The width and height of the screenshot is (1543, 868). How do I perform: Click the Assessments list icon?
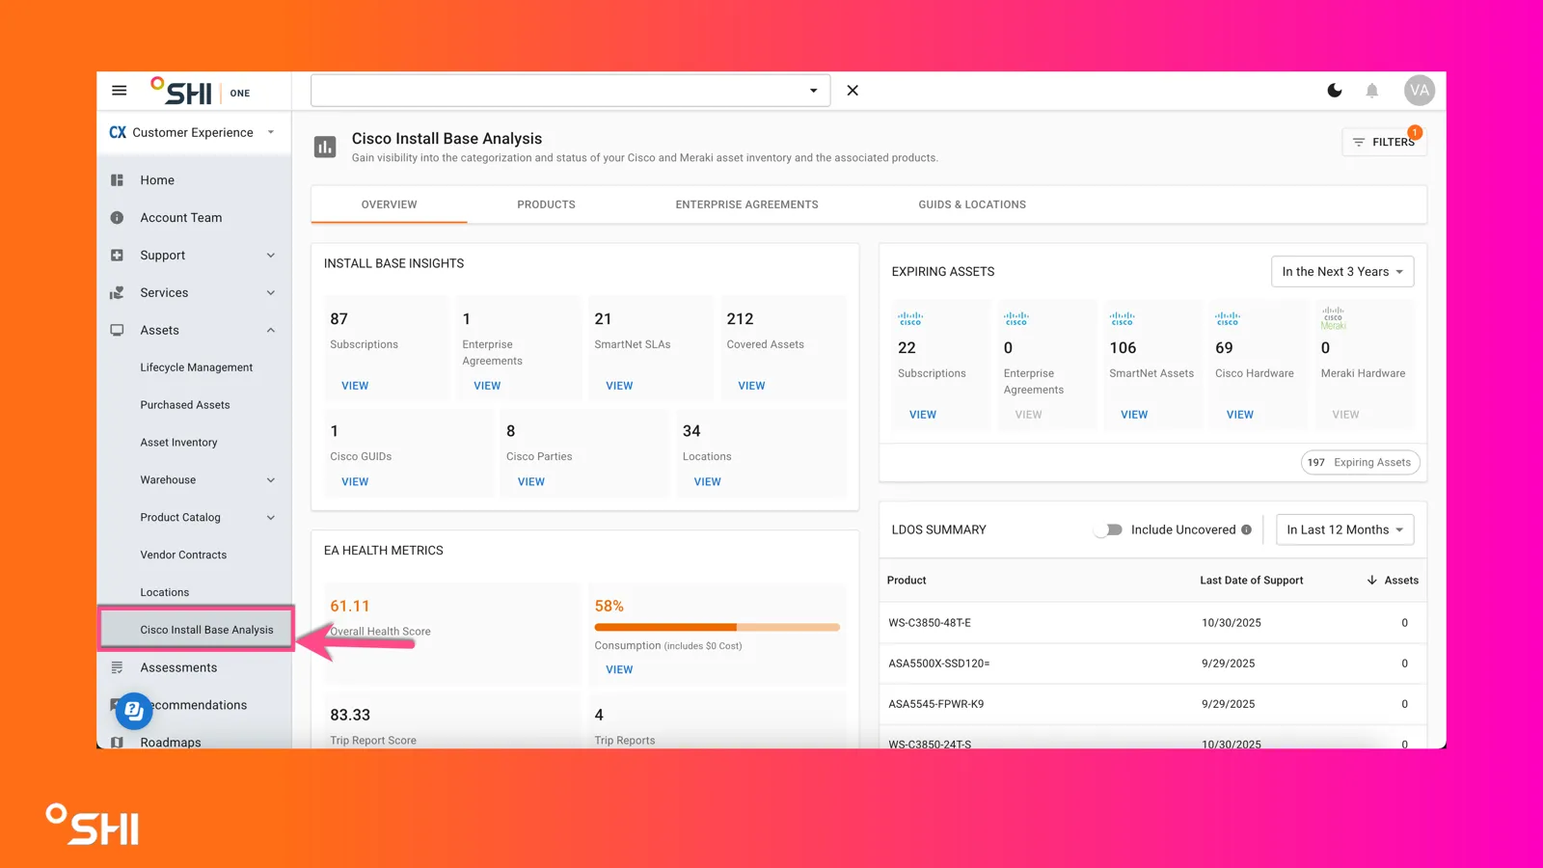(x=118, y=667)
